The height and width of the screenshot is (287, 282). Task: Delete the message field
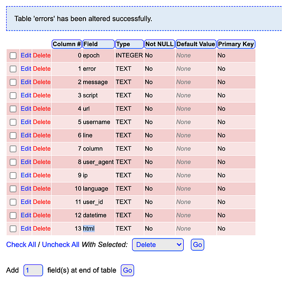tap(41, 82)
